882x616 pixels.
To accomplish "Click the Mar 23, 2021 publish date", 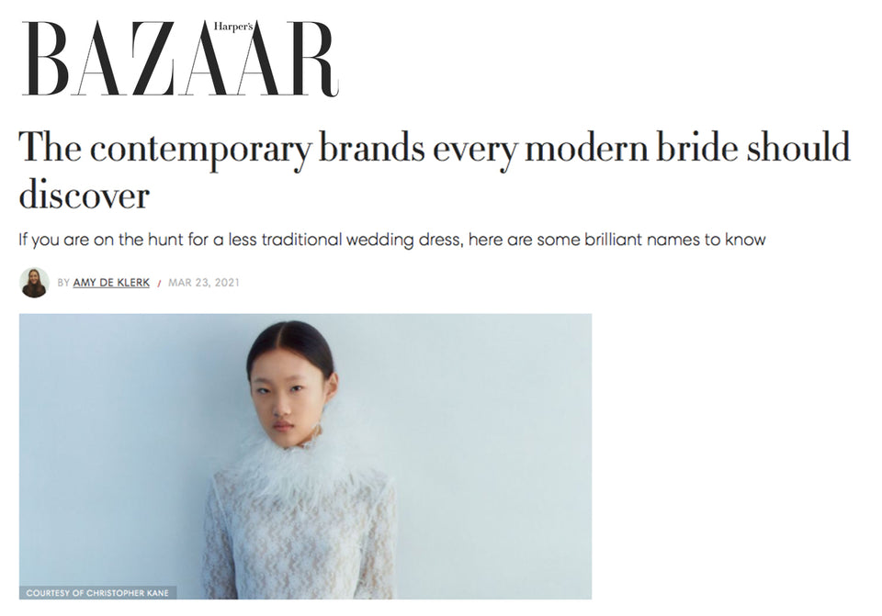I will [204, 282].
